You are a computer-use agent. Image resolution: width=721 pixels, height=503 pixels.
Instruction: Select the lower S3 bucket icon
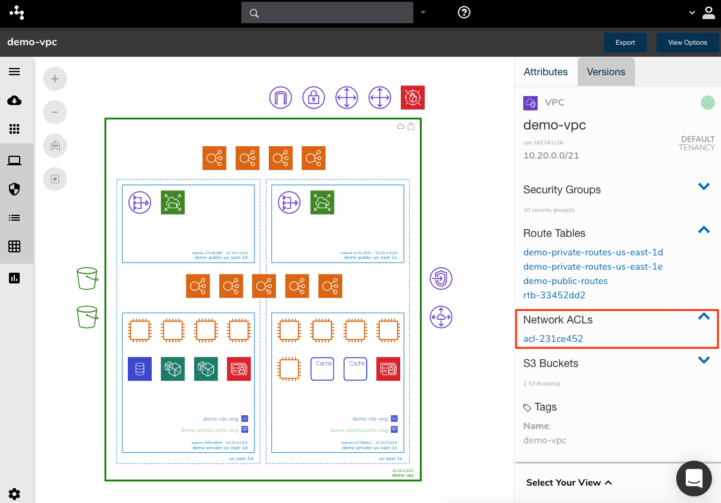(87, 317)
